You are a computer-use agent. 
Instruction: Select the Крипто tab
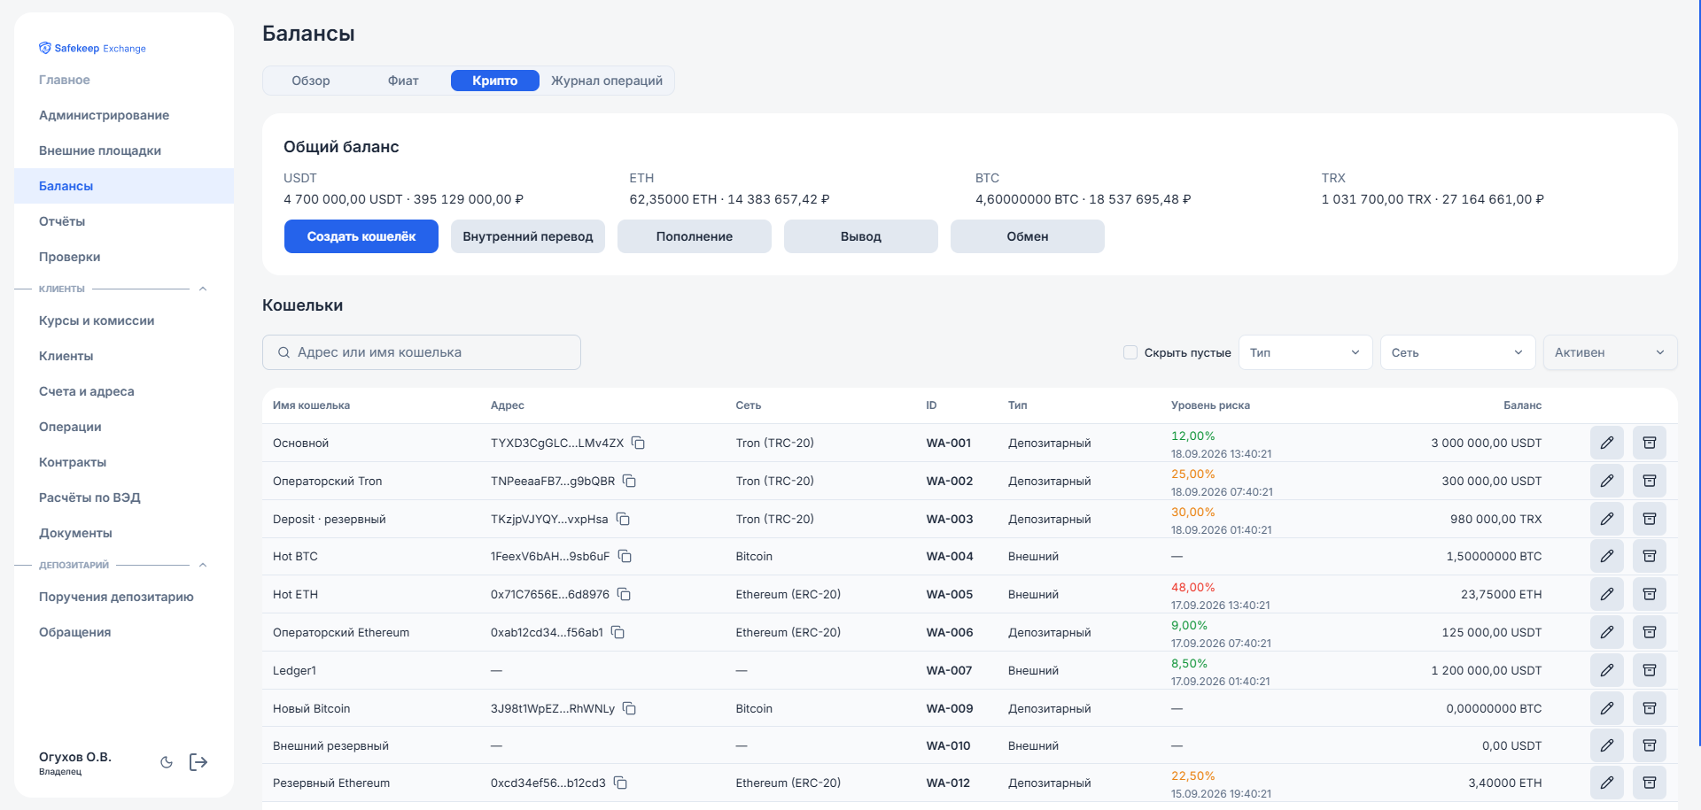[x=495, y=81]
